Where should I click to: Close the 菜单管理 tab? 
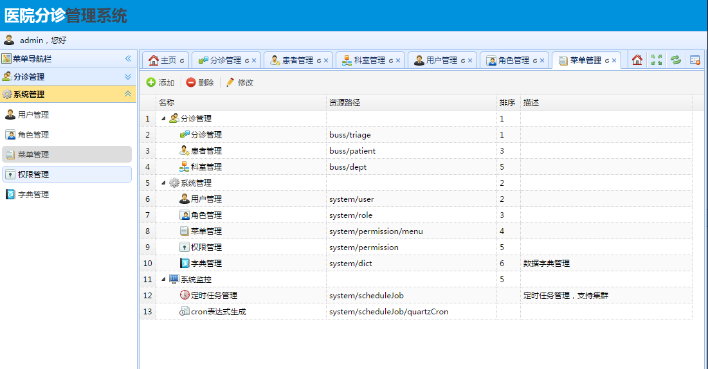coord(614,60)
